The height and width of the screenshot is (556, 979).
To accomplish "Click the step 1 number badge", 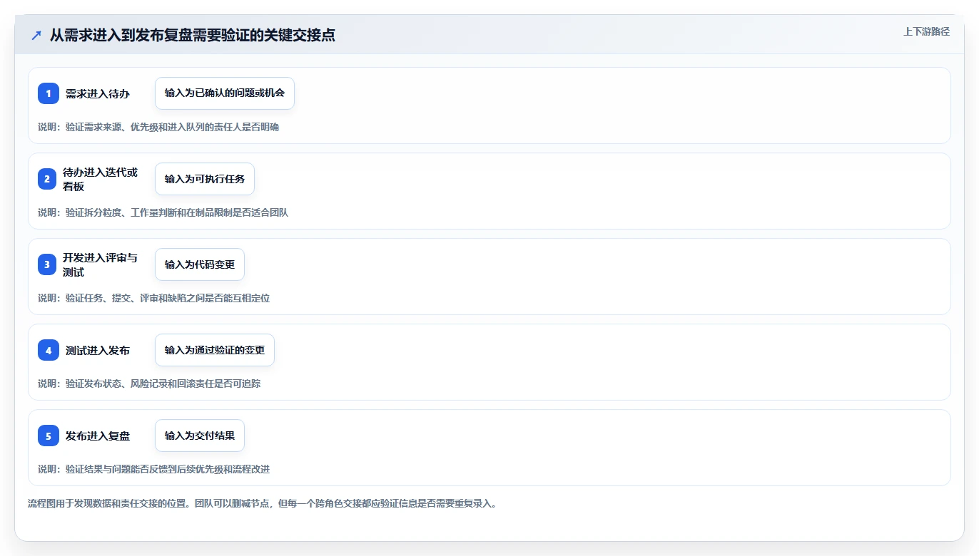I will tap(49, 93).
